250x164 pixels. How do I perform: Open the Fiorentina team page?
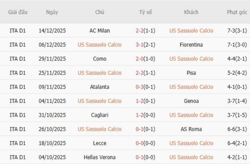click(x=191, y=45)
